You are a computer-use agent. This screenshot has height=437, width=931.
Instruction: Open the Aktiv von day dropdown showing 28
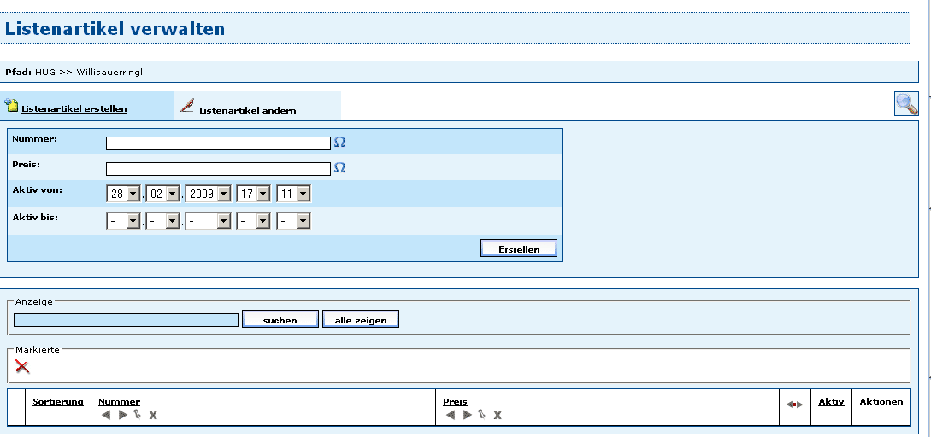pyautogui.click(x=124, y=195)
